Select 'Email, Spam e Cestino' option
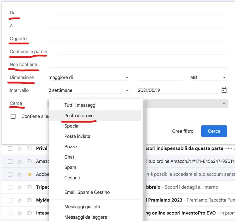This screenshot has height=221, width=235. click(87, 192)
